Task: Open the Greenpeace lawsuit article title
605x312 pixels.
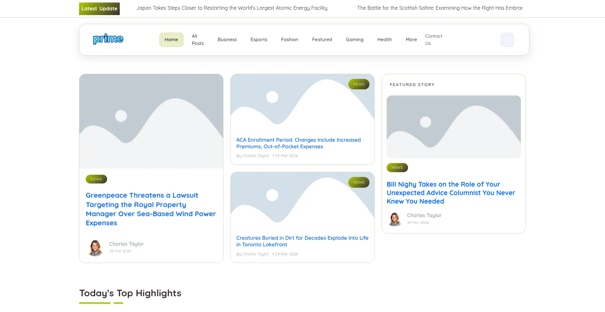Action: (x=151, y=209)
